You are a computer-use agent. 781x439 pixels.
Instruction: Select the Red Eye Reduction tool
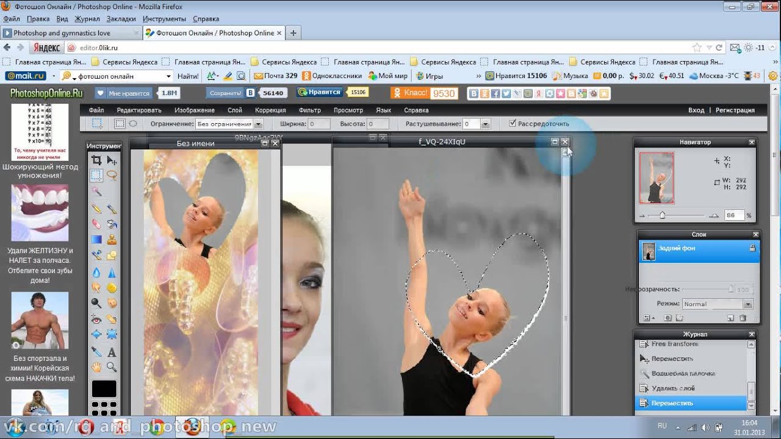point(96,318)
